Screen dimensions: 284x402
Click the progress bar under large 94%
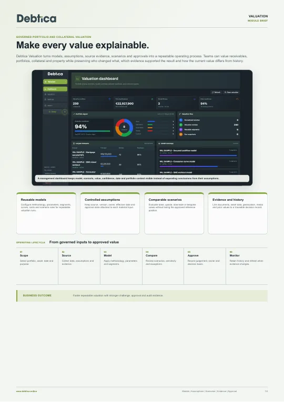pyautogui.click(x=93, y=131)
